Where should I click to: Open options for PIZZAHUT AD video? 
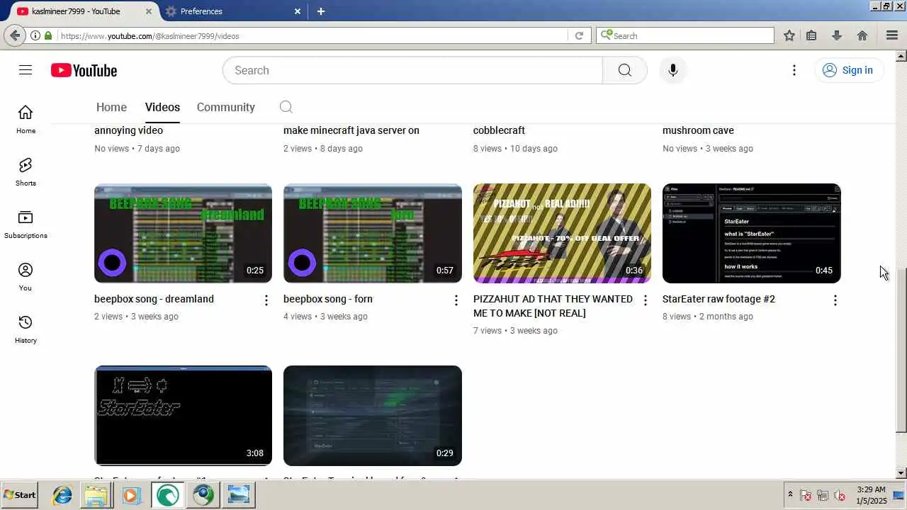pos(646,300)
